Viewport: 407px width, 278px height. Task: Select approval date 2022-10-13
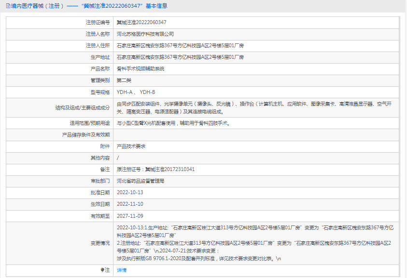(x=130, y=193)
